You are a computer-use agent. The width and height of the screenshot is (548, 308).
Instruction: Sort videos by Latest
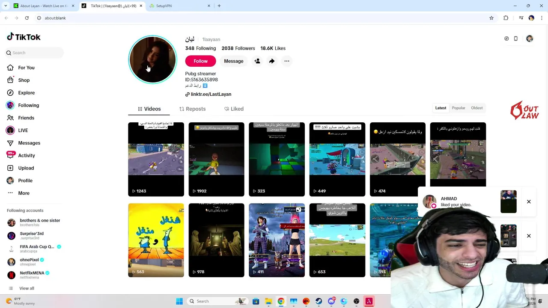pos(441,108)
